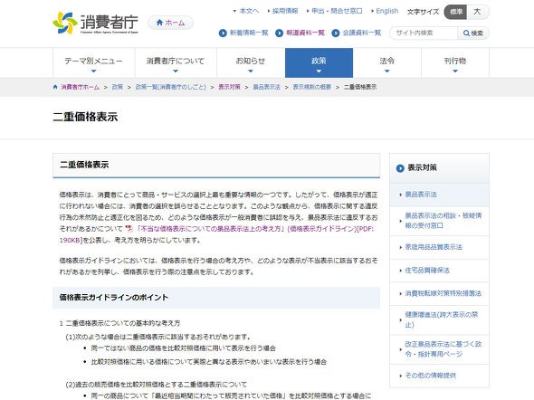534x400 pixels.
Task: Click the サイト内検索 search field
Action: [424, 33]
